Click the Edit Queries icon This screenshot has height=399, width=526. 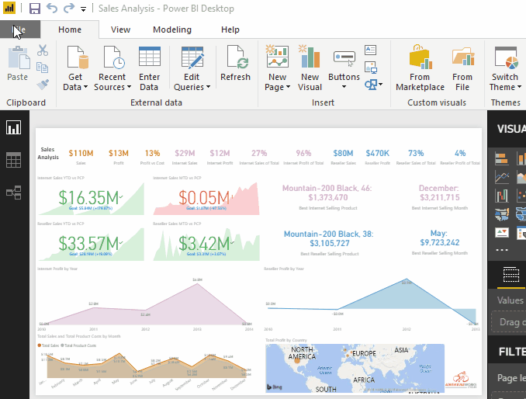tap(192, 57)
